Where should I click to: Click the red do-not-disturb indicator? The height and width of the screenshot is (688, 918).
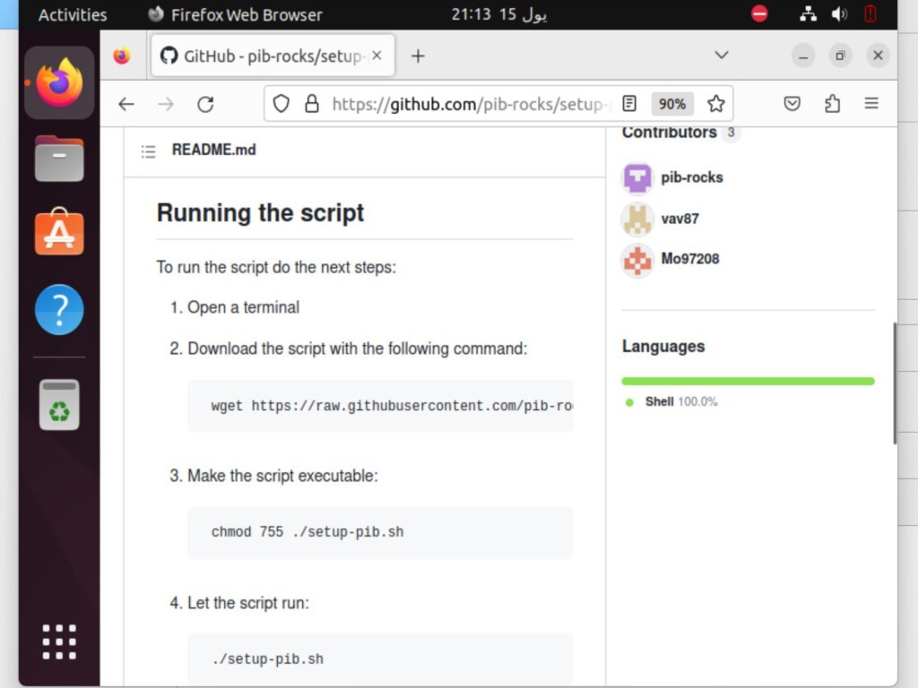coord(759,13)
